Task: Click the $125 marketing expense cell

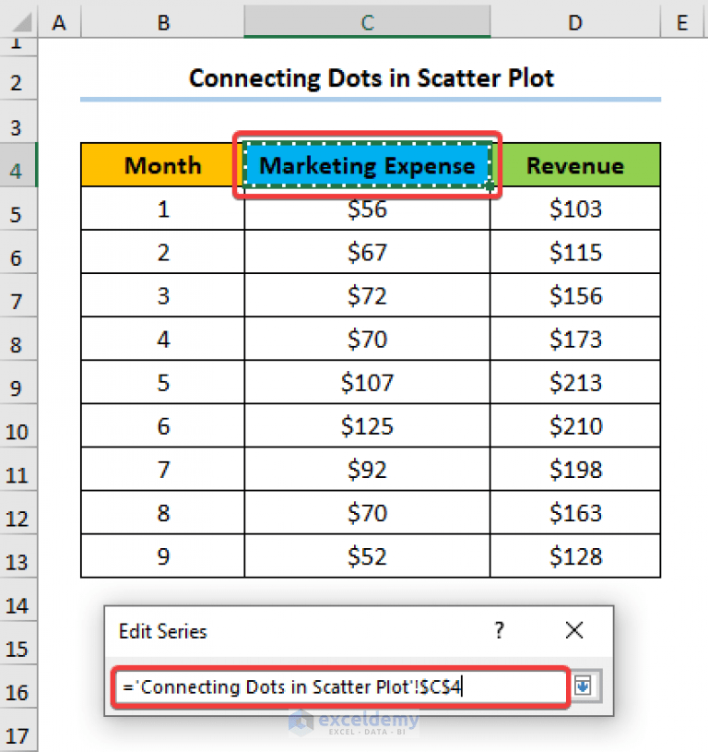Action: point(368,426)
